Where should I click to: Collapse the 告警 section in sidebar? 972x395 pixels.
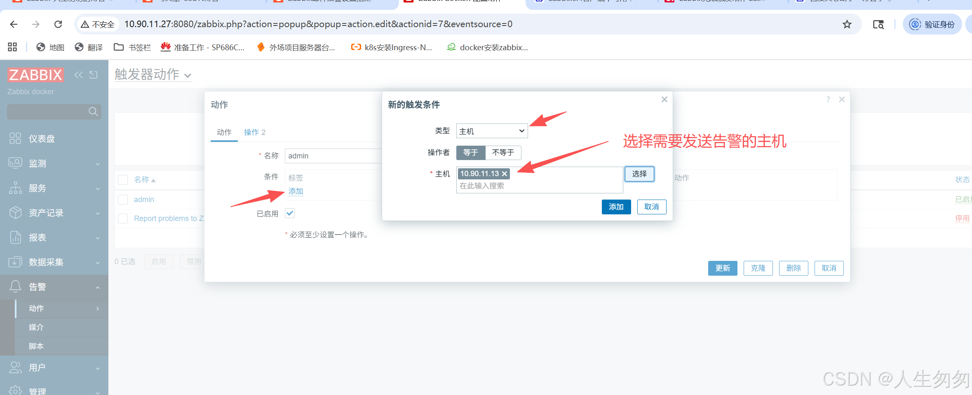click(x=97, y=287)
